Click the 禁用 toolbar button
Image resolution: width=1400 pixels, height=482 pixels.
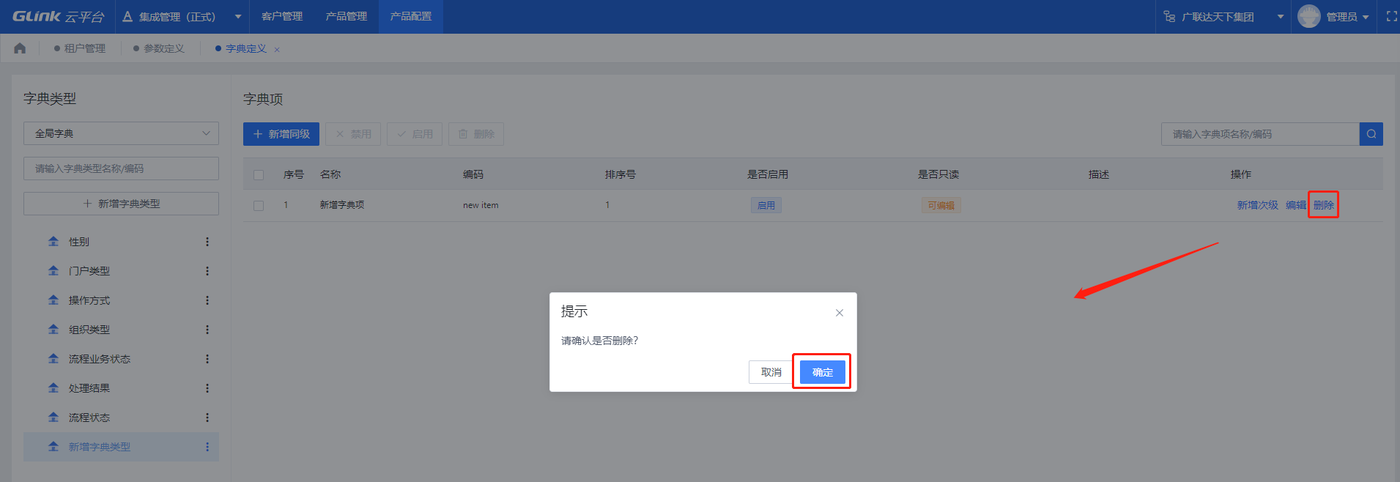click(x=353, y=134)
